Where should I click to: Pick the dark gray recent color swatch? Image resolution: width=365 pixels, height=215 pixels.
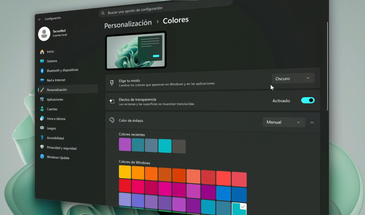point(179,146)
